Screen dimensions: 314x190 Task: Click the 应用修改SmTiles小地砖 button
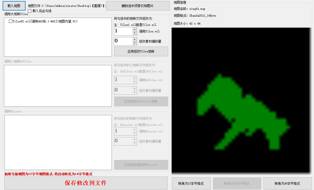(141, 101)
